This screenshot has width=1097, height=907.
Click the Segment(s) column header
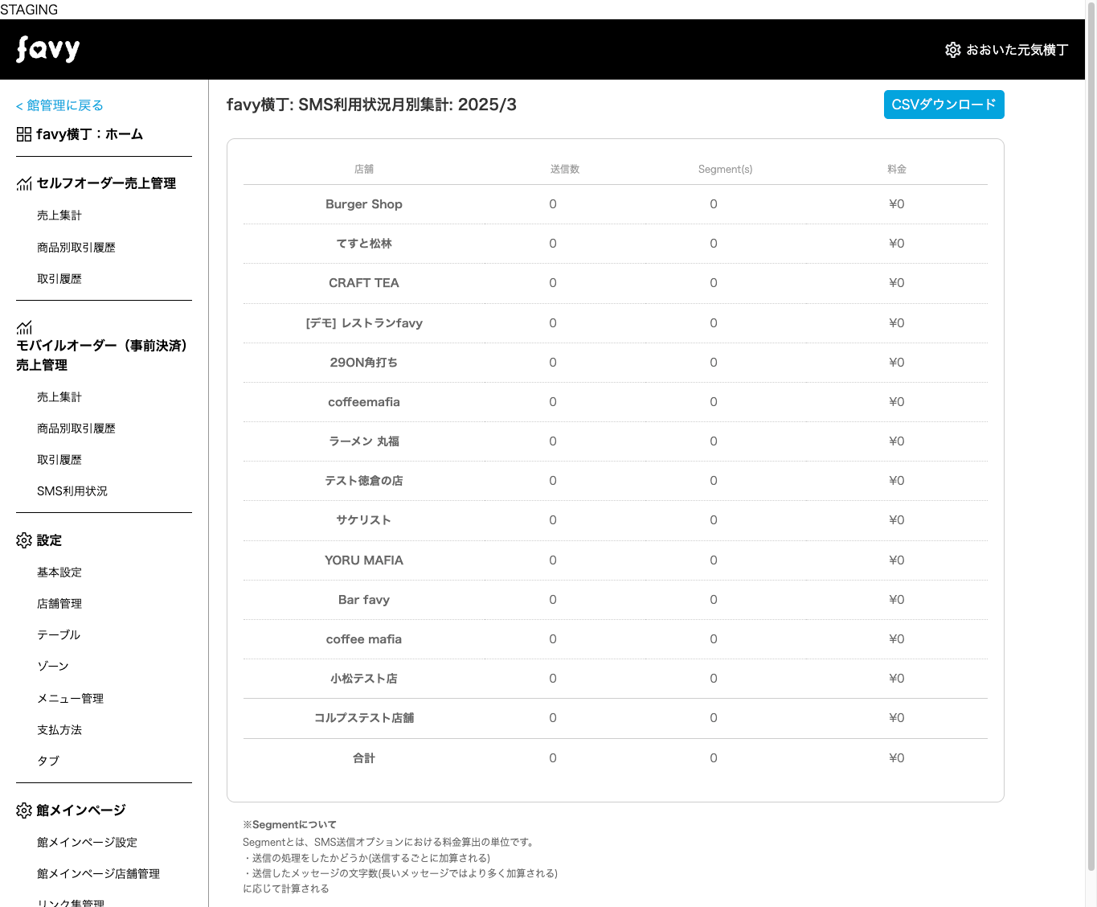point(726,169)
